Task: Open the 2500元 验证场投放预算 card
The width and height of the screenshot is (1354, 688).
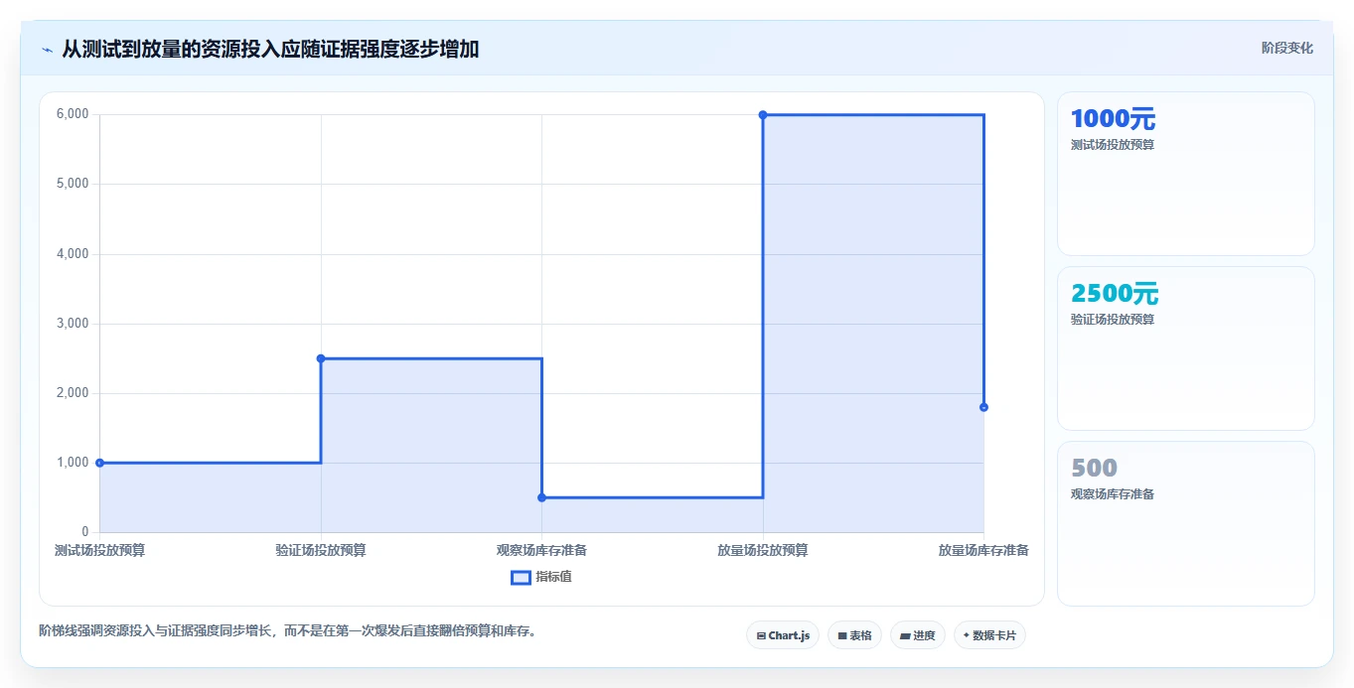Action: click(x=1186, y=348)
